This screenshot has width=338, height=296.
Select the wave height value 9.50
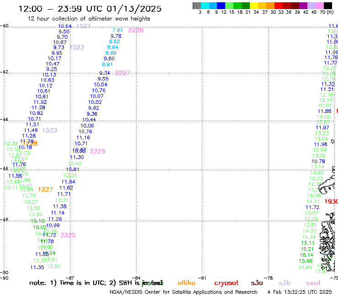tap(64, 31)
